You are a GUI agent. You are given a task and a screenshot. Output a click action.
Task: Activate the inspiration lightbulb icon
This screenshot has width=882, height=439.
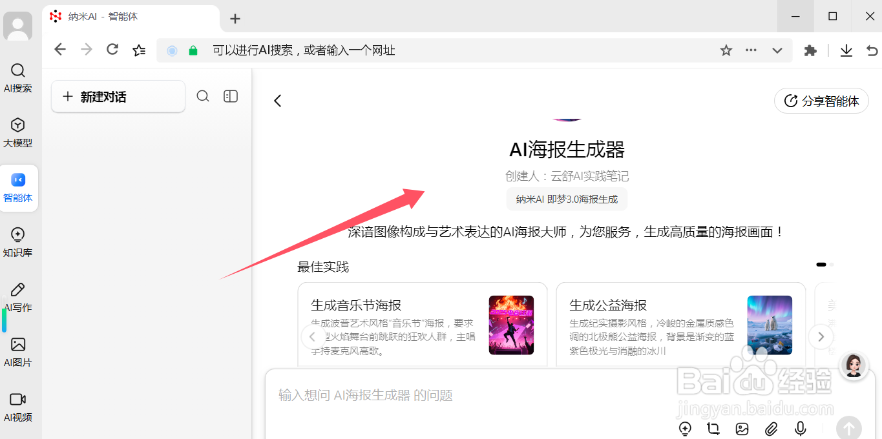(685, 428)
